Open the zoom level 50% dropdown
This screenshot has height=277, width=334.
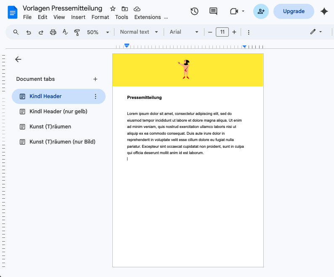pos(98,32)
